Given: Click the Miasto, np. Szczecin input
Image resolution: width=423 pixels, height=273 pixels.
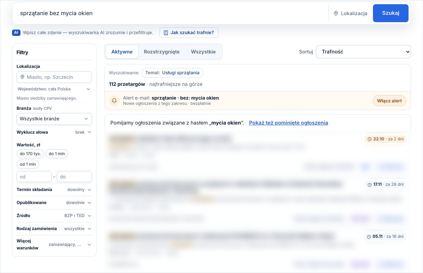Looking at the screenshot, I should point(54,77).
